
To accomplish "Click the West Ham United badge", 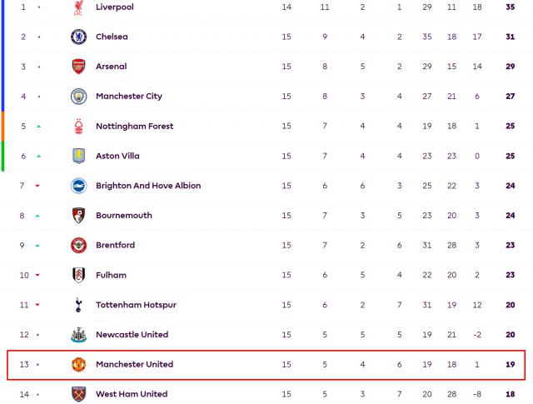I will coord(78,394).
